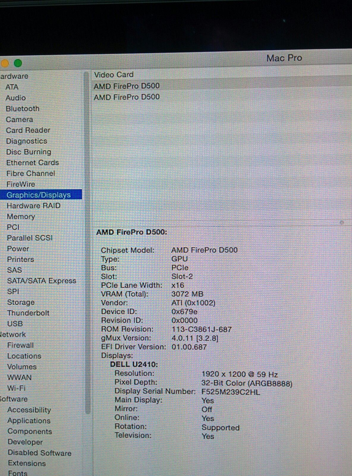The image size is (352, 476).
Task: Open the Power section
Action: (18, 249)
